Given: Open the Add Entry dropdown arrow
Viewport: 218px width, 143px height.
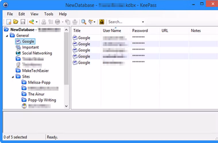Looking at the screenshot, I should pos(36,22).
